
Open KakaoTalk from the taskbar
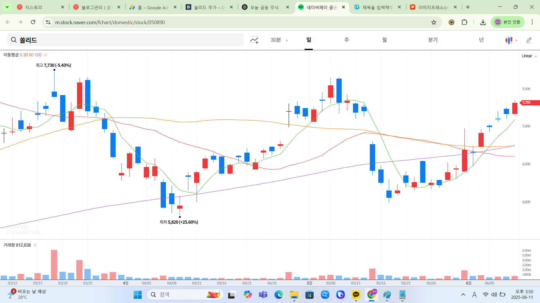click(356, 295)
